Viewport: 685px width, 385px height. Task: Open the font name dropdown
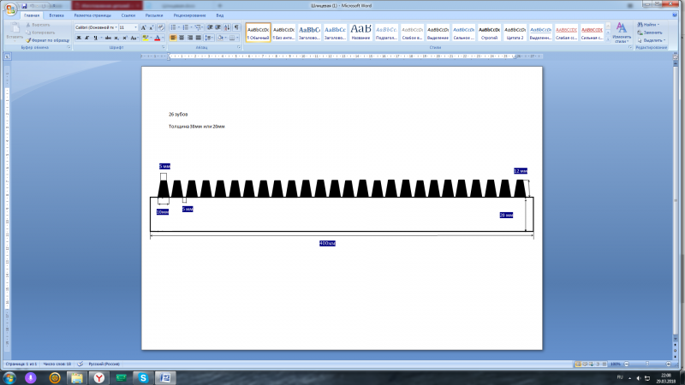[116, 27]
